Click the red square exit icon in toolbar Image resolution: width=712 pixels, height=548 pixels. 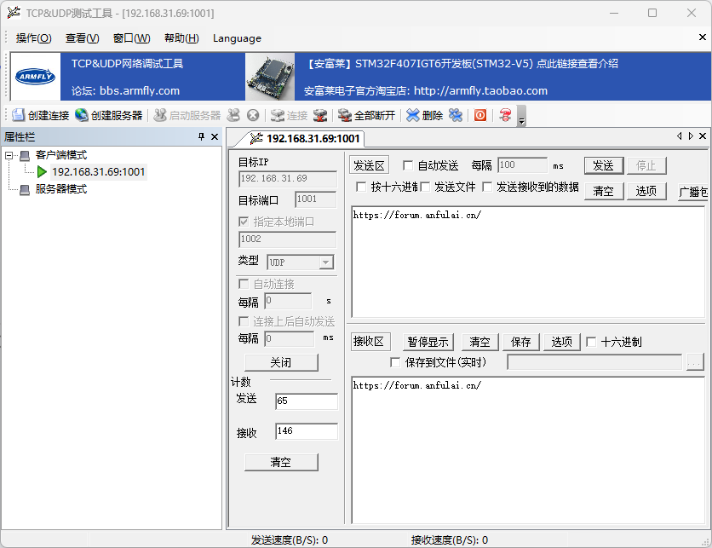pos(480,115)
